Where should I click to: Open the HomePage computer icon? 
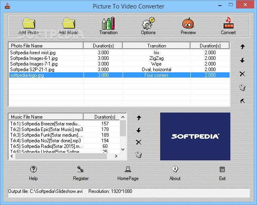(x=128, y=169)
